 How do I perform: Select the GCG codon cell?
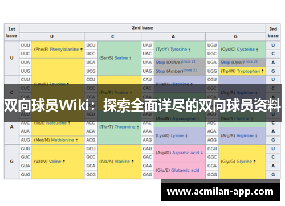point(91,175)
